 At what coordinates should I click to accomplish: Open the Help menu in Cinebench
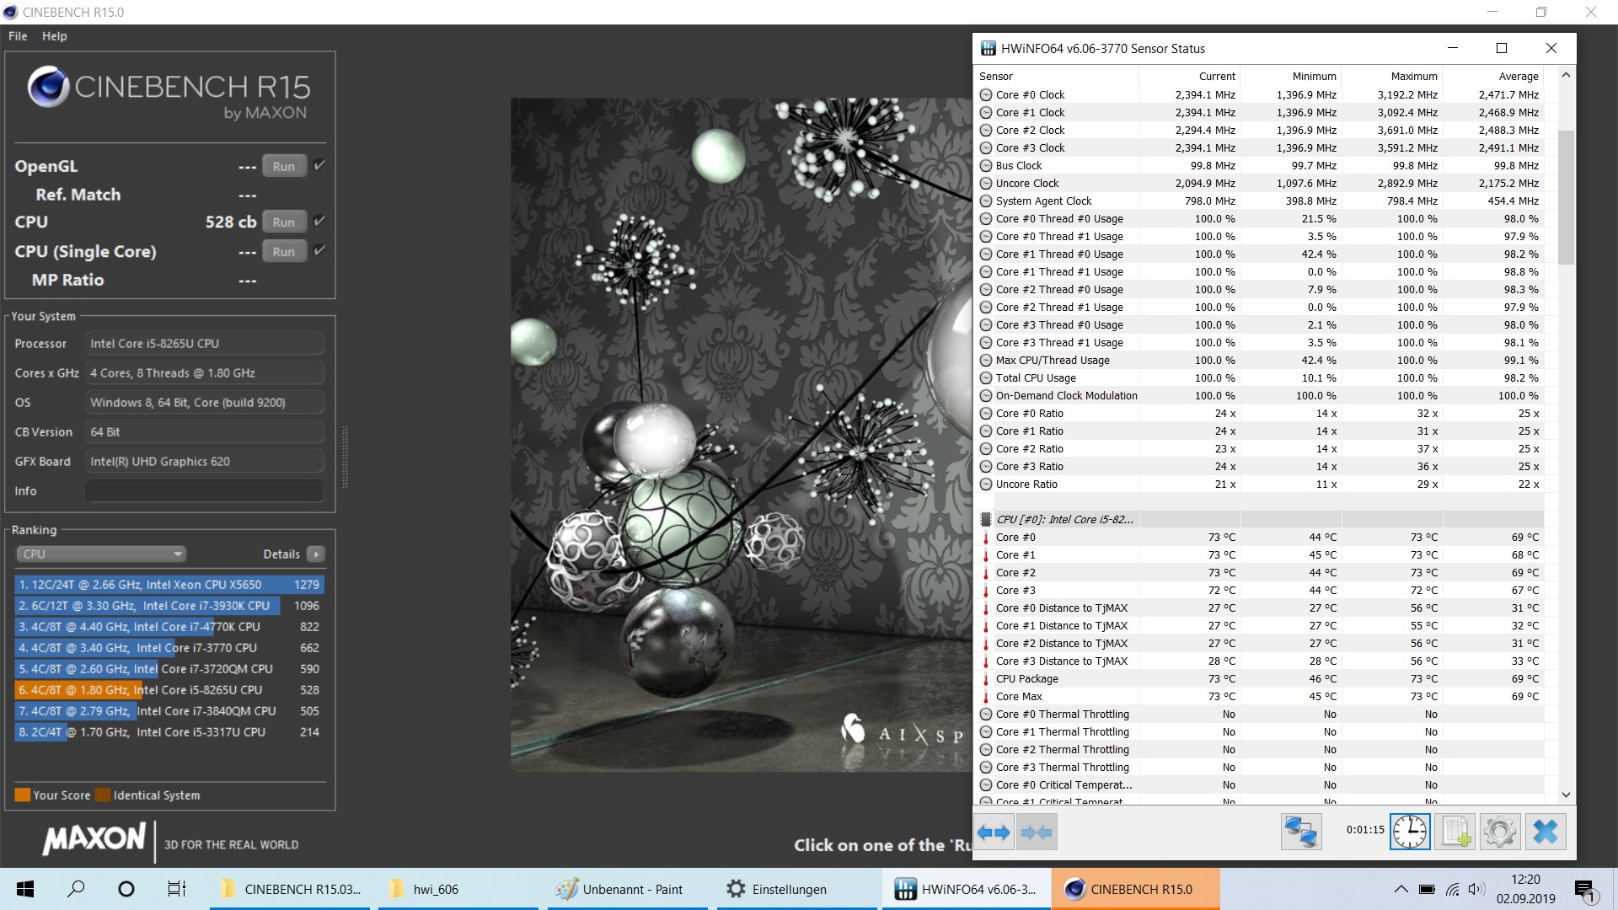(x=55, y=36)
